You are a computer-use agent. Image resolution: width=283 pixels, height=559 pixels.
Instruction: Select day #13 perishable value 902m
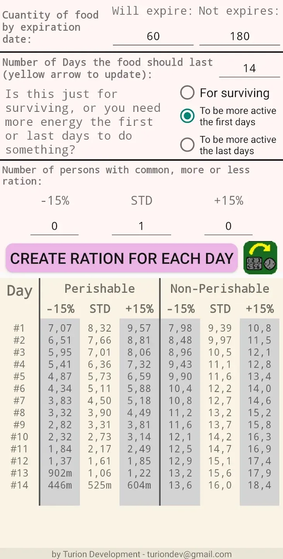click(60, 473)
